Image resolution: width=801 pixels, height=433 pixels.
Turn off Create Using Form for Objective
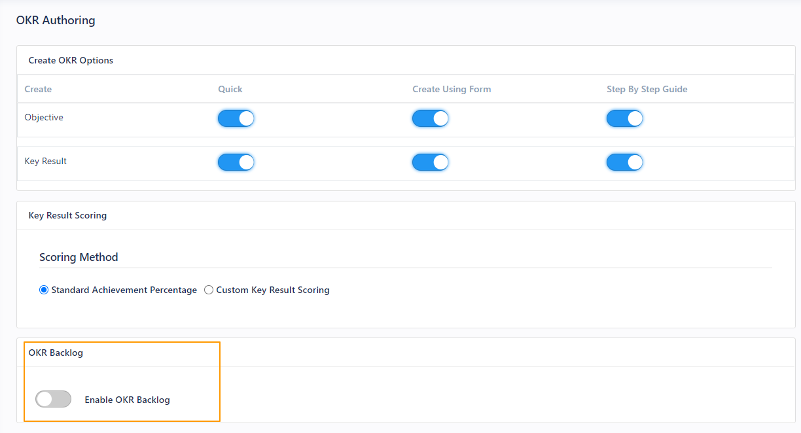point(430,118)
